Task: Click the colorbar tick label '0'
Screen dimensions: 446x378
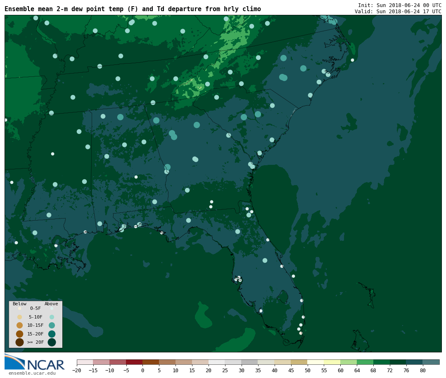Action: coord(143,370)
